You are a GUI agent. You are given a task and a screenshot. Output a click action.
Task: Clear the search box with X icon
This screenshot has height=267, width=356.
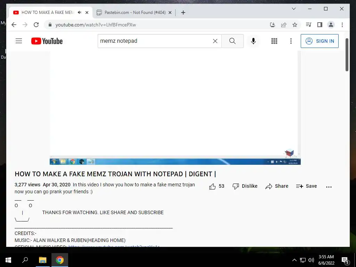tap(215, 41)
